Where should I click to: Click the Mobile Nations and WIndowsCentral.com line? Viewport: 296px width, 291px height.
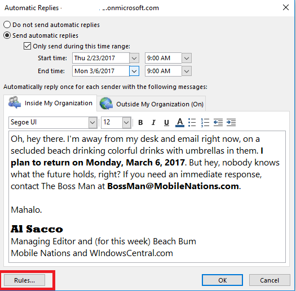(92, 253)
